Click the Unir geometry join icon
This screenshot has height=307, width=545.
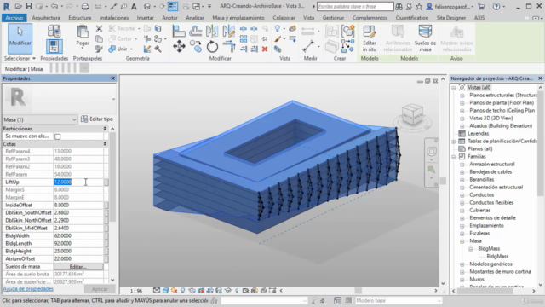pos(118,49)
